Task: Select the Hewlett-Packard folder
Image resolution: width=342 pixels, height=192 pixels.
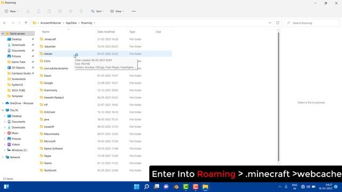Action: [x=54, y=98]
